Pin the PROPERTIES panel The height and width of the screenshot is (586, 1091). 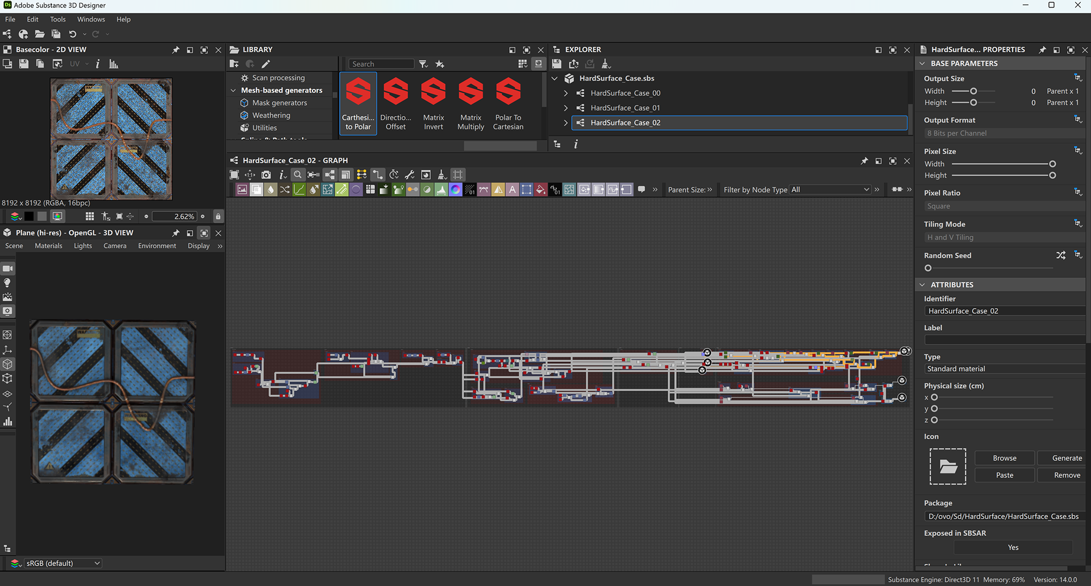tap(1042, 50)
